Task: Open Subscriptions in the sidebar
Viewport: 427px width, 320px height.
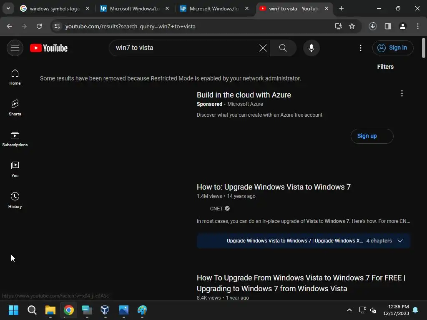Action: tap(15, 138)
